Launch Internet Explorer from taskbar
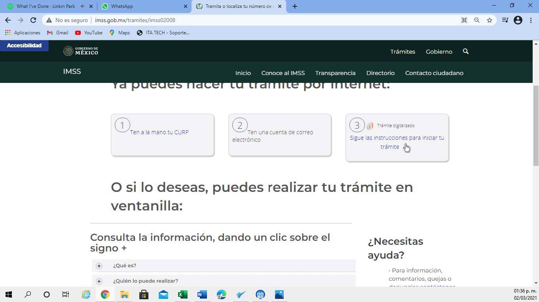The image size is (539, 302). [x=86, y=294]
